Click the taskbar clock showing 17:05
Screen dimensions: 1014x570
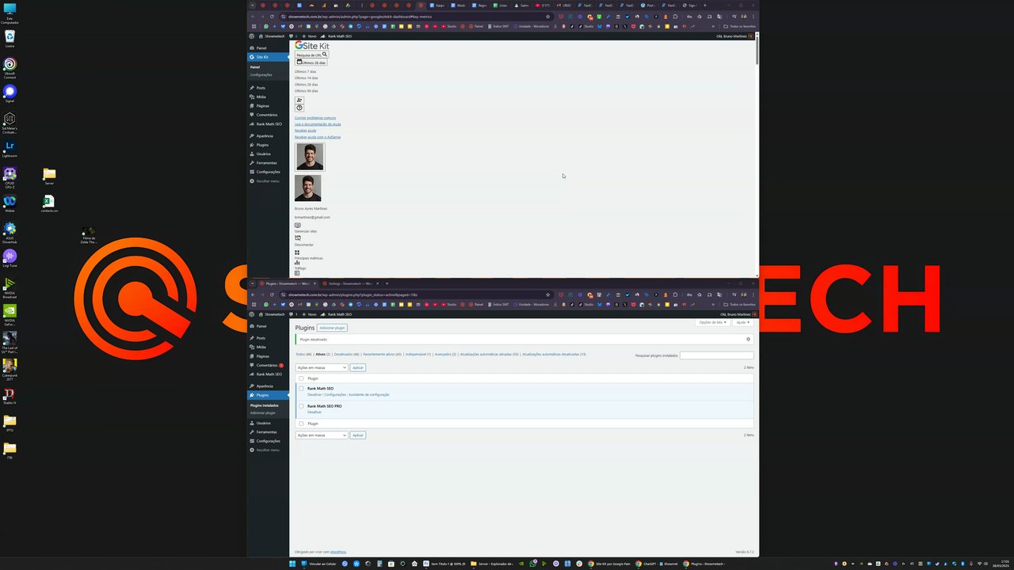tap(1001, 564)
